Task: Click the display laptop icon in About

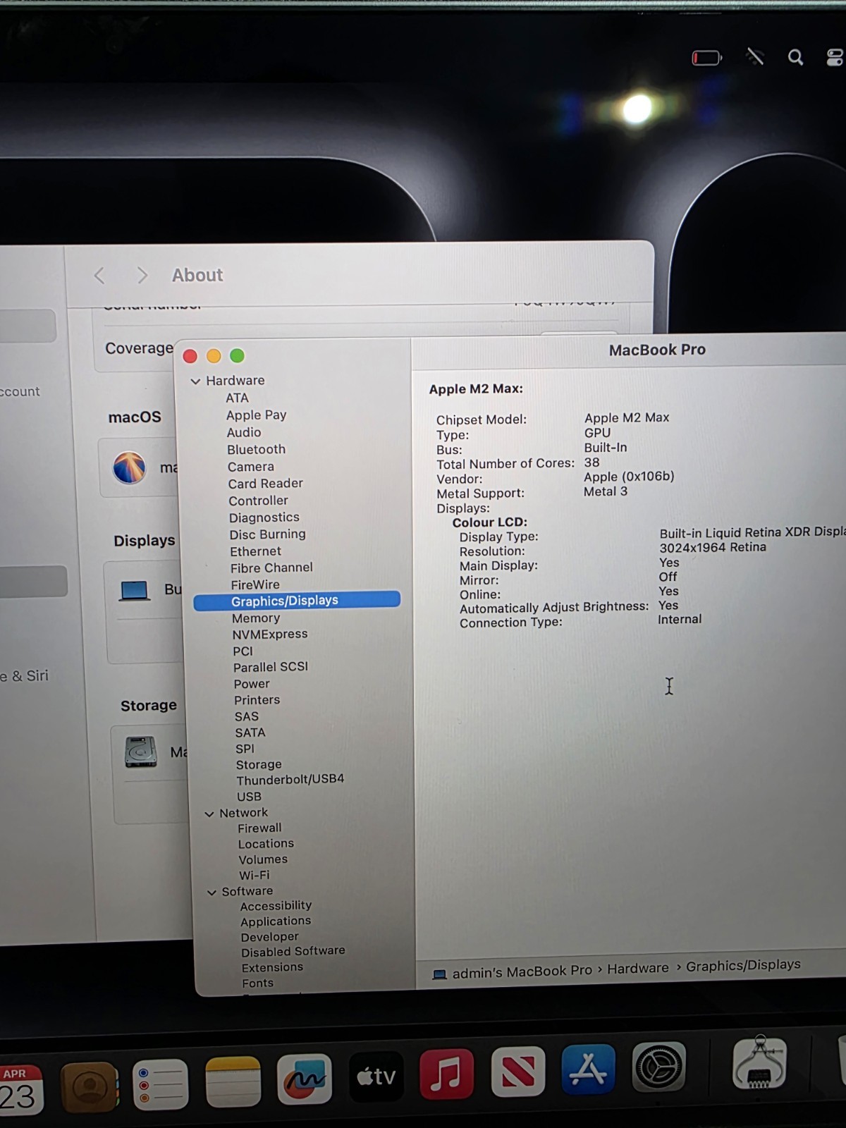Action: pyautogui.click(x=134, y=590)
